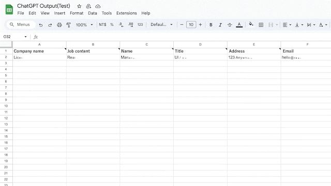The width and height of the screenshot is (331, 186).
Task: Open the Google Sheets home icon
Action: coord(9,9)
